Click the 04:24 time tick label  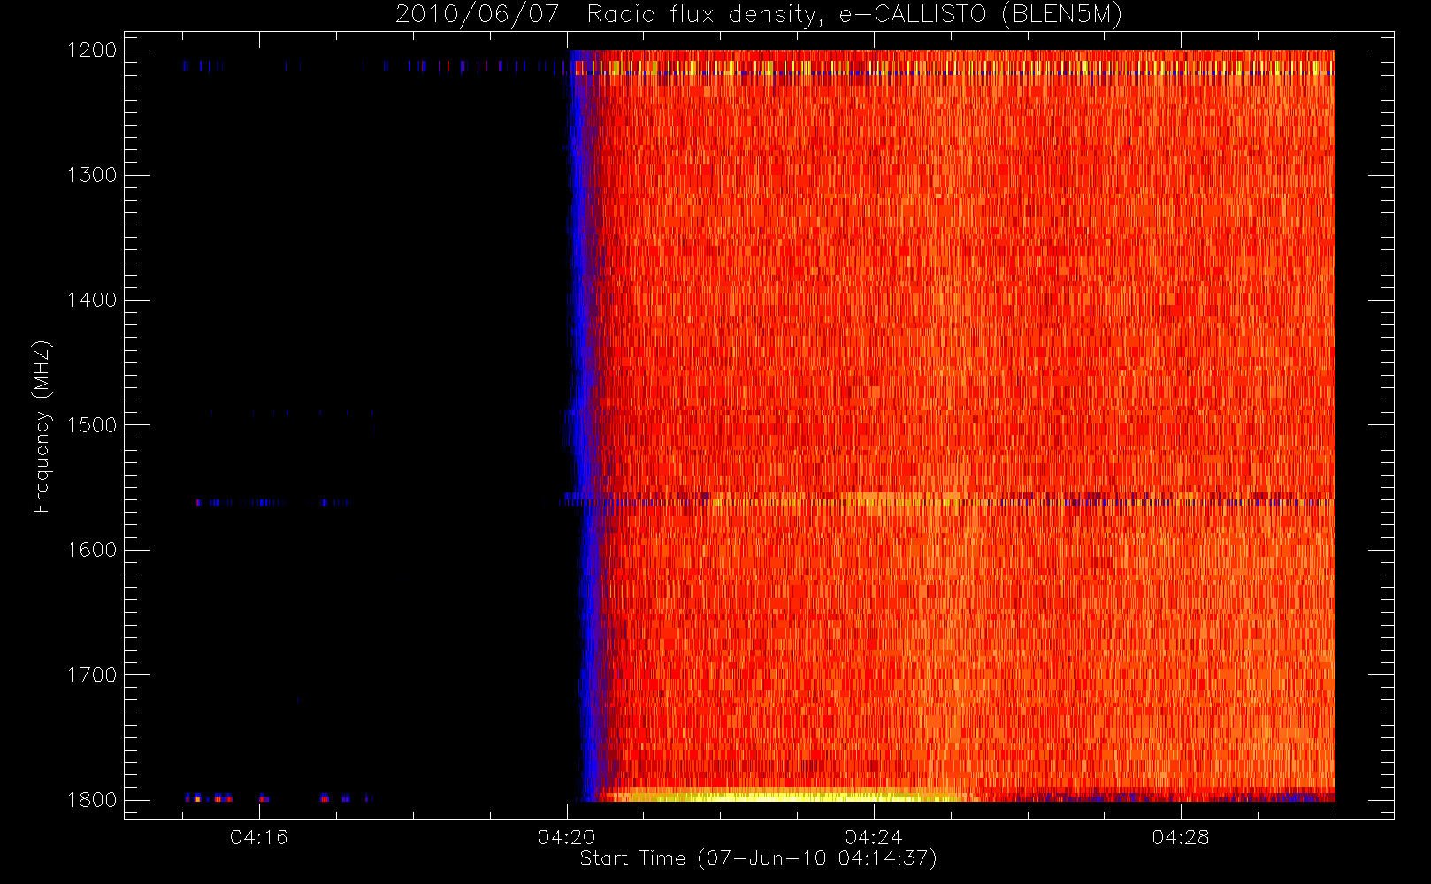874,837
